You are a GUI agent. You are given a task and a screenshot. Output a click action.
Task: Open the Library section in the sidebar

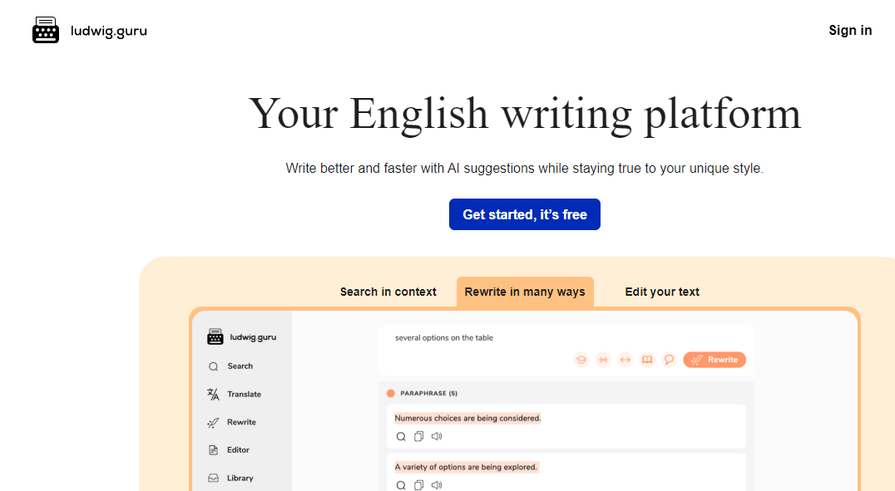click(239, 477)
